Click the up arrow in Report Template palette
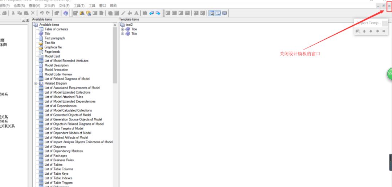The height and width of the screenshot is (187, 392). pos(364,31)
